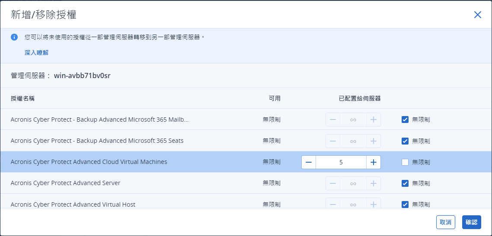
Task: Uncheck 無限制 for Microsoft 365 Mailb... row
Action: 405,119
